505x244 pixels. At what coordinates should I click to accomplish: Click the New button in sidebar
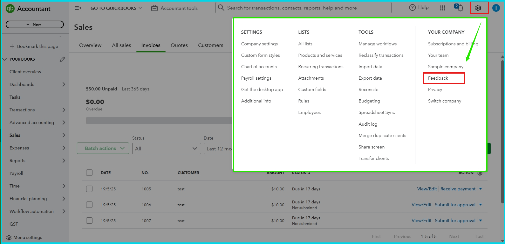tap(35, 24)
